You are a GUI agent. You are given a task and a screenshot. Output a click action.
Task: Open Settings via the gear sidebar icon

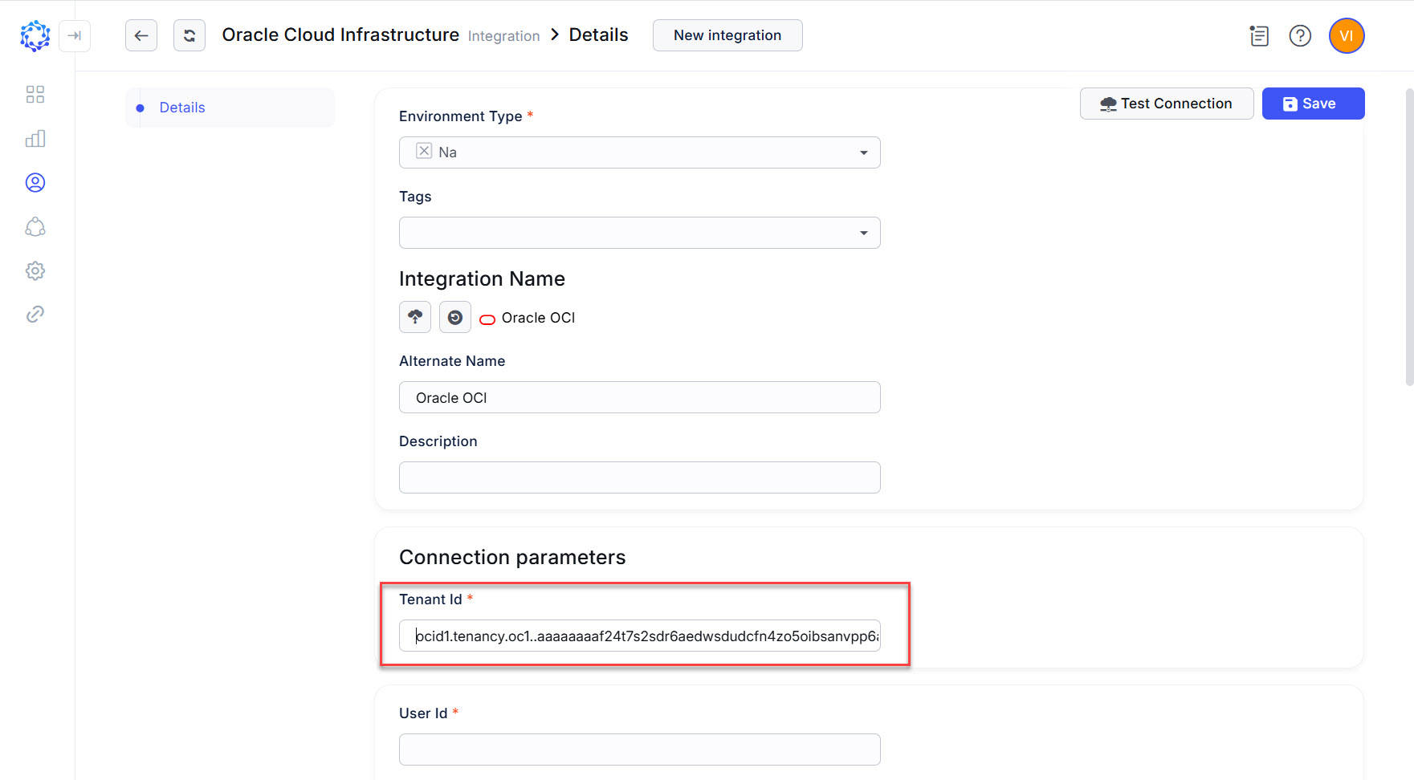[35, 270]
